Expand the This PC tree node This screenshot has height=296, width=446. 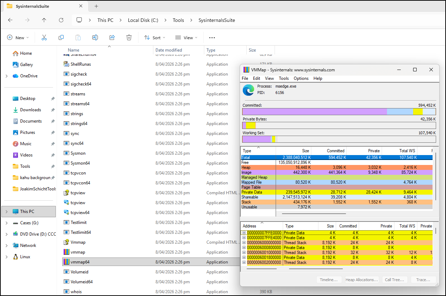point(6,212)
